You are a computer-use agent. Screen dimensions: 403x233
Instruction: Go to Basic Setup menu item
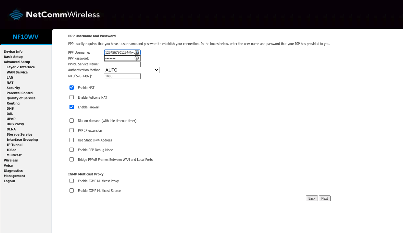tap(13, 57)
